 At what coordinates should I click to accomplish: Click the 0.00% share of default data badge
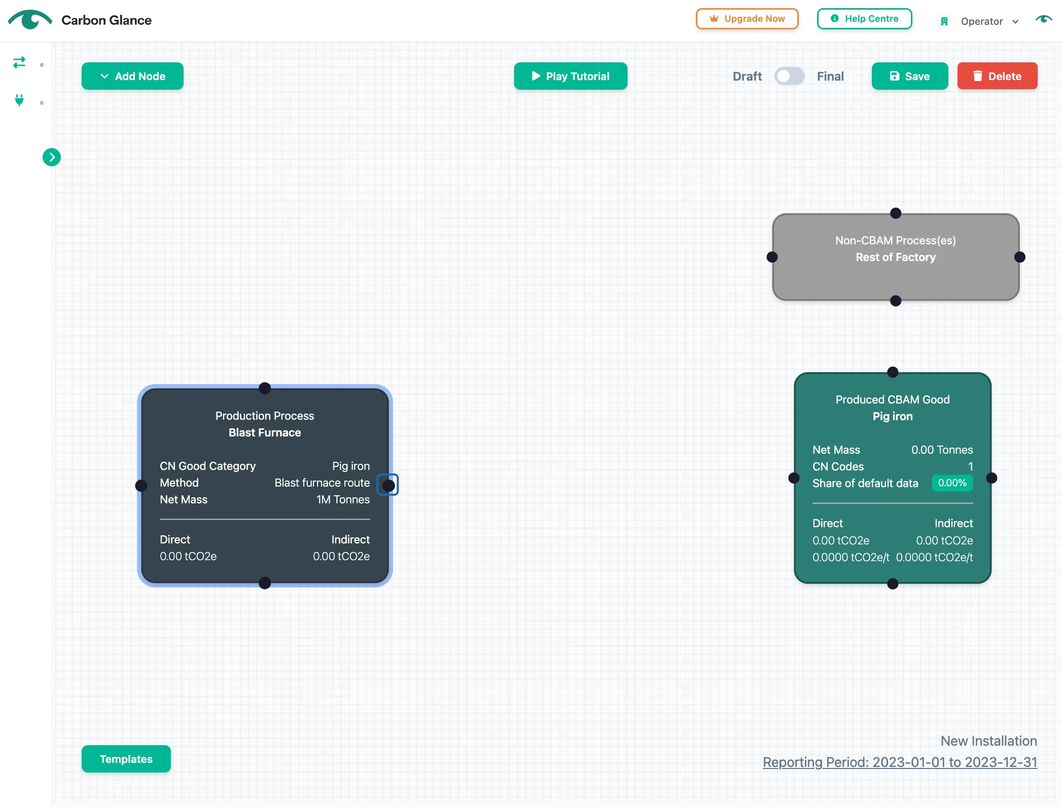click(952, 483)
